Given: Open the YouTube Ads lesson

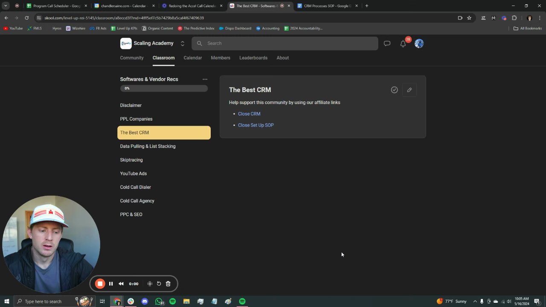Looking at the screenshot, I should click(164, 174).
